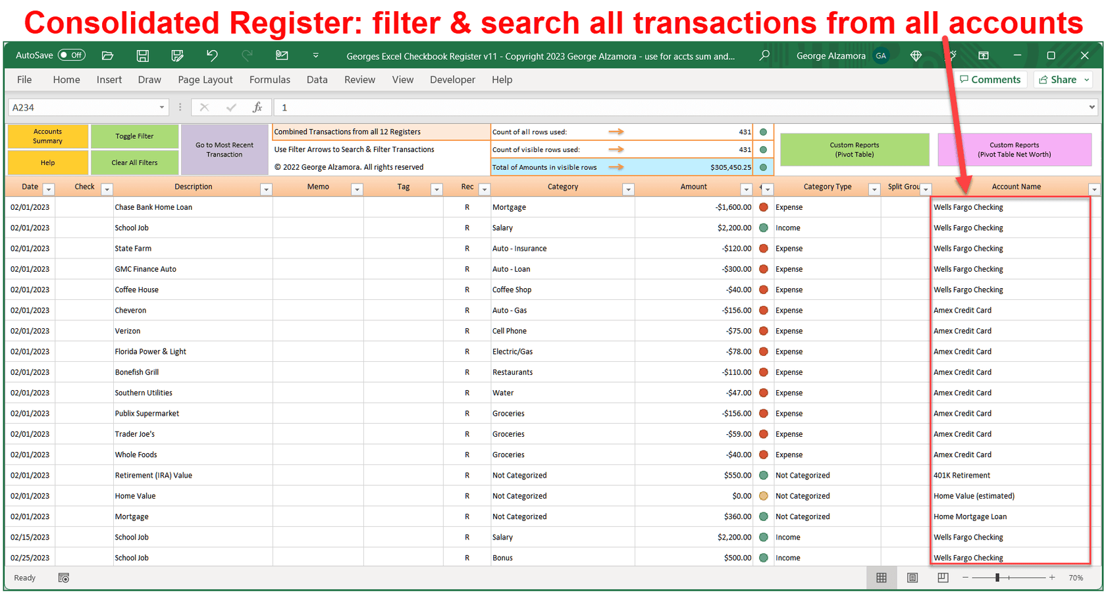
Task: Save the workbook using the Save icon
Action: (x=142, y=56)
